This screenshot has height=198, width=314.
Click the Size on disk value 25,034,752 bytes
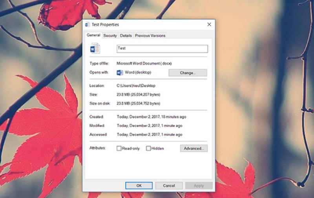tap(139, 104)
